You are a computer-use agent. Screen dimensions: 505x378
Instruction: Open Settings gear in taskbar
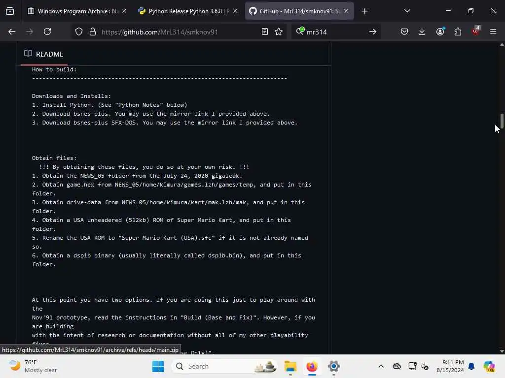334,366
